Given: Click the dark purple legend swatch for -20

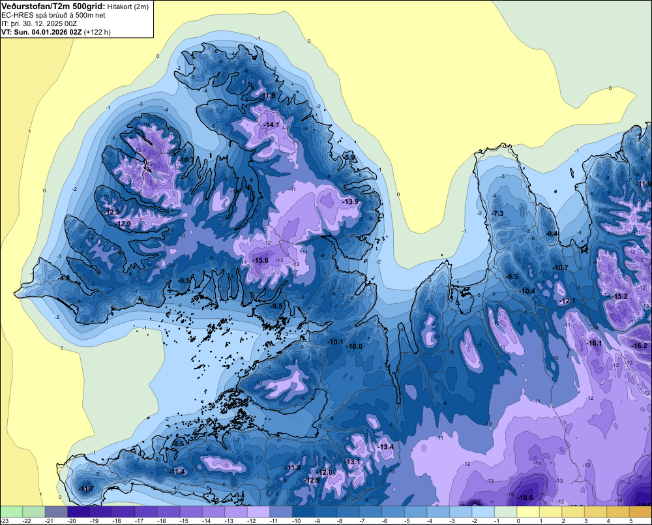Looking at the screenshot, I should (x=79, y=512).
